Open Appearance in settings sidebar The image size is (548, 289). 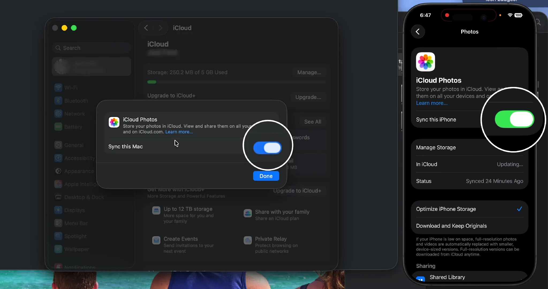coord(74,171)
